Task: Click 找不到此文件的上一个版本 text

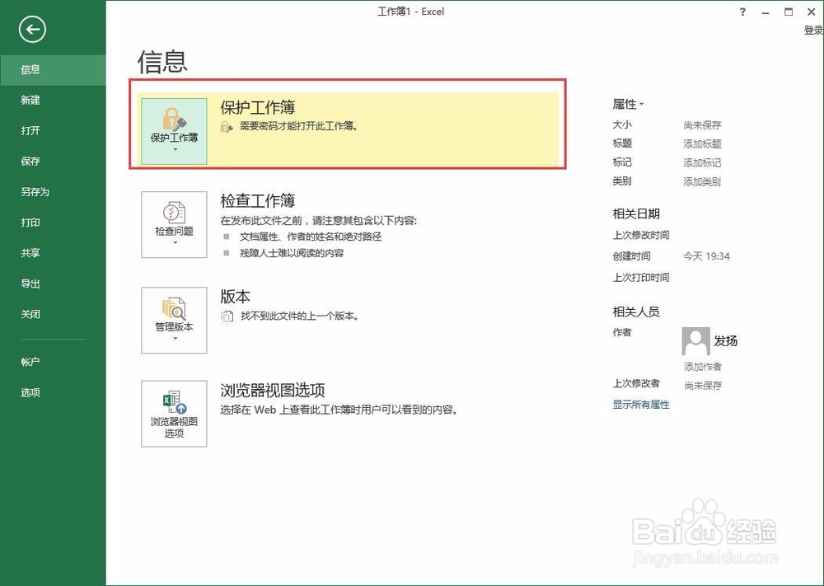Action: [300, 316]
